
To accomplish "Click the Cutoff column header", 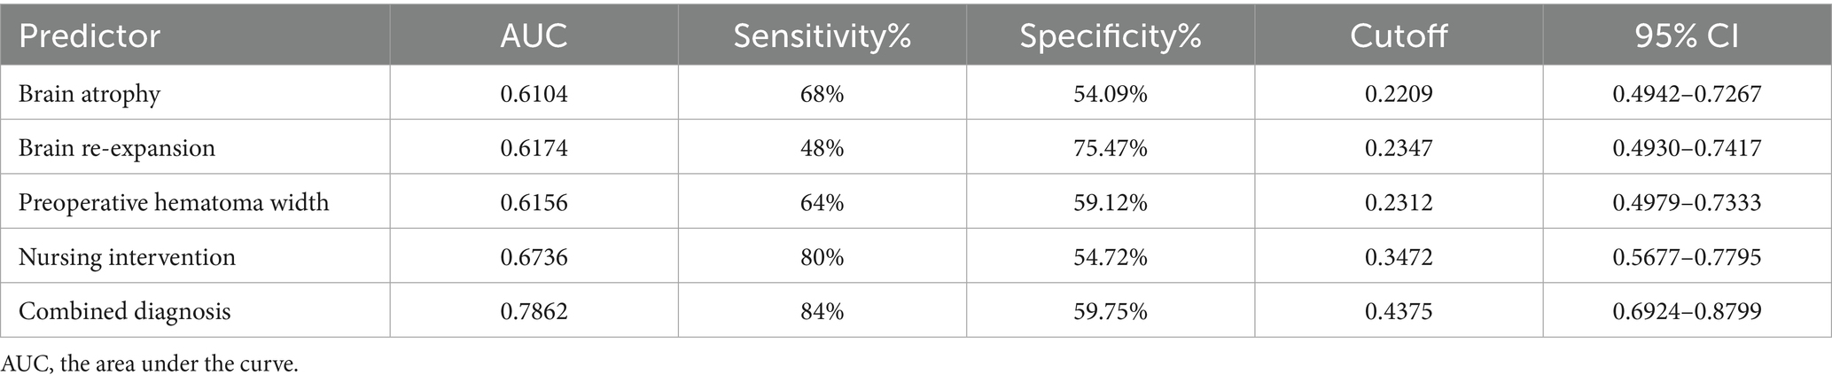I will point(1398,36).
